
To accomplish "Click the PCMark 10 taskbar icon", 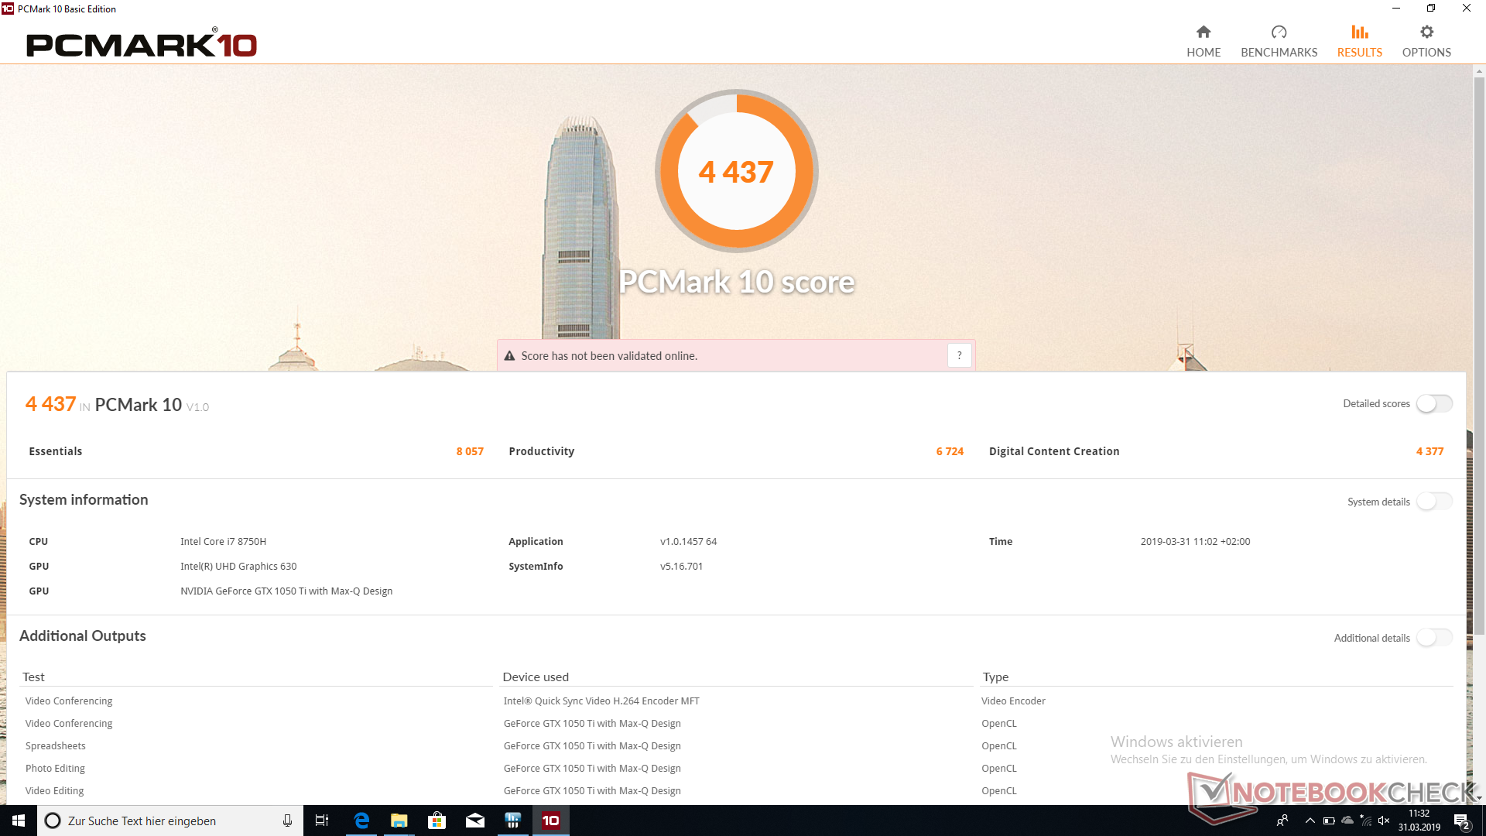I will click(550, 821).
